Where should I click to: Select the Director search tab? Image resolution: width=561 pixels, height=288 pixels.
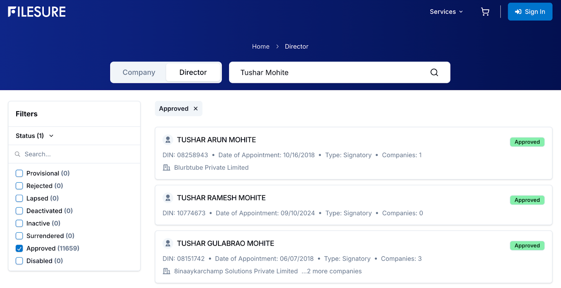click(193, 72)
